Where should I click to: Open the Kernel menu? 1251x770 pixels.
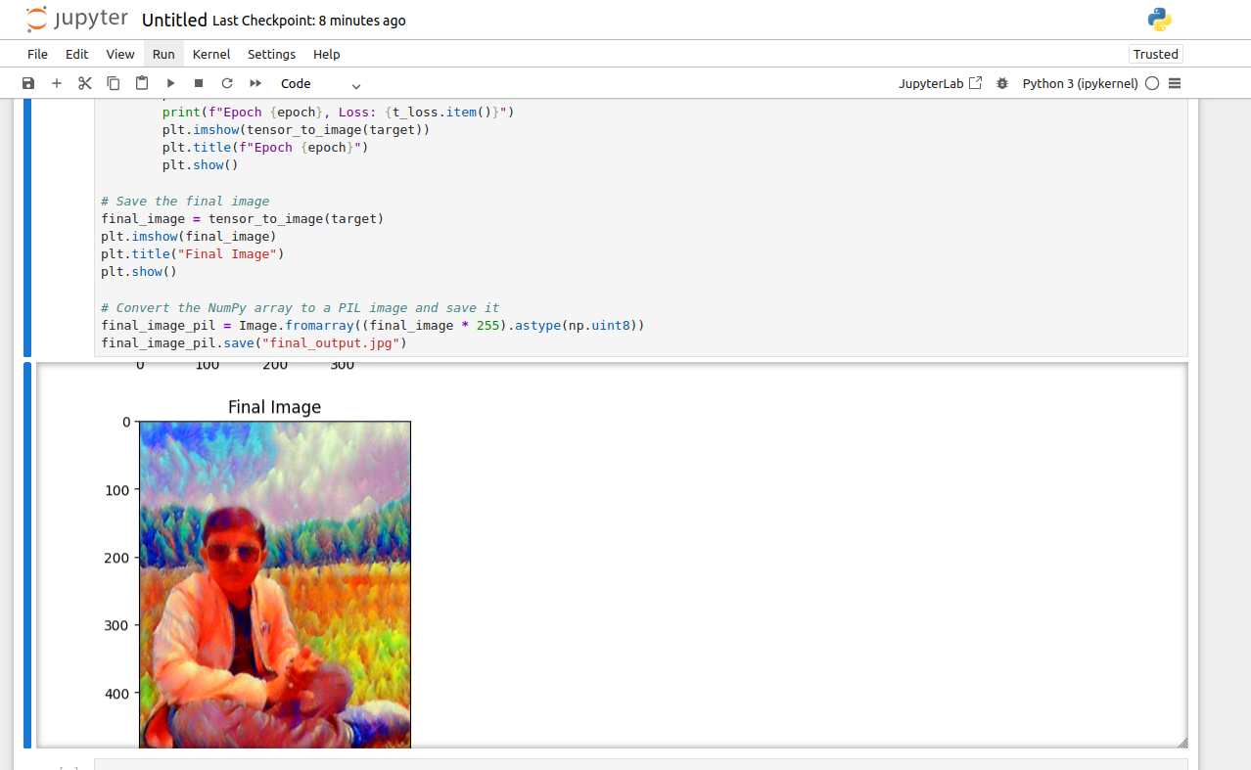[x=211, y=54]
